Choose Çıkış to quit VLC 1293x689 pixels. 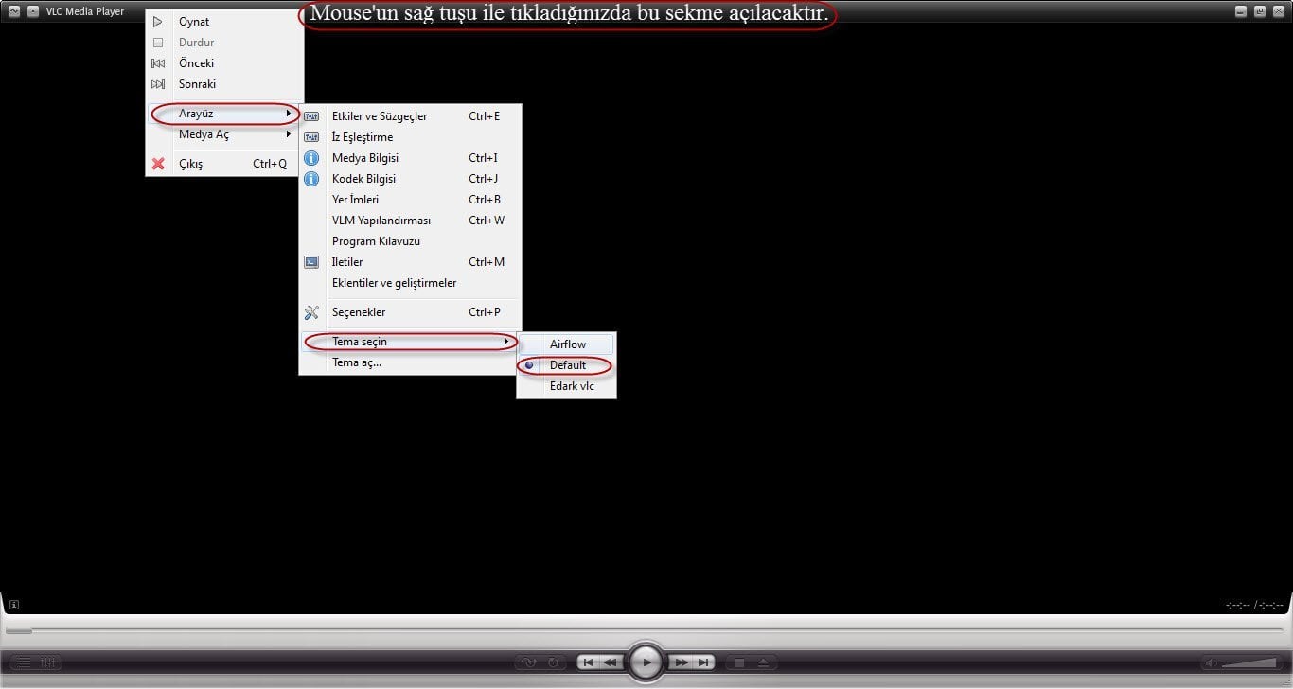click(x=225, y=164)
